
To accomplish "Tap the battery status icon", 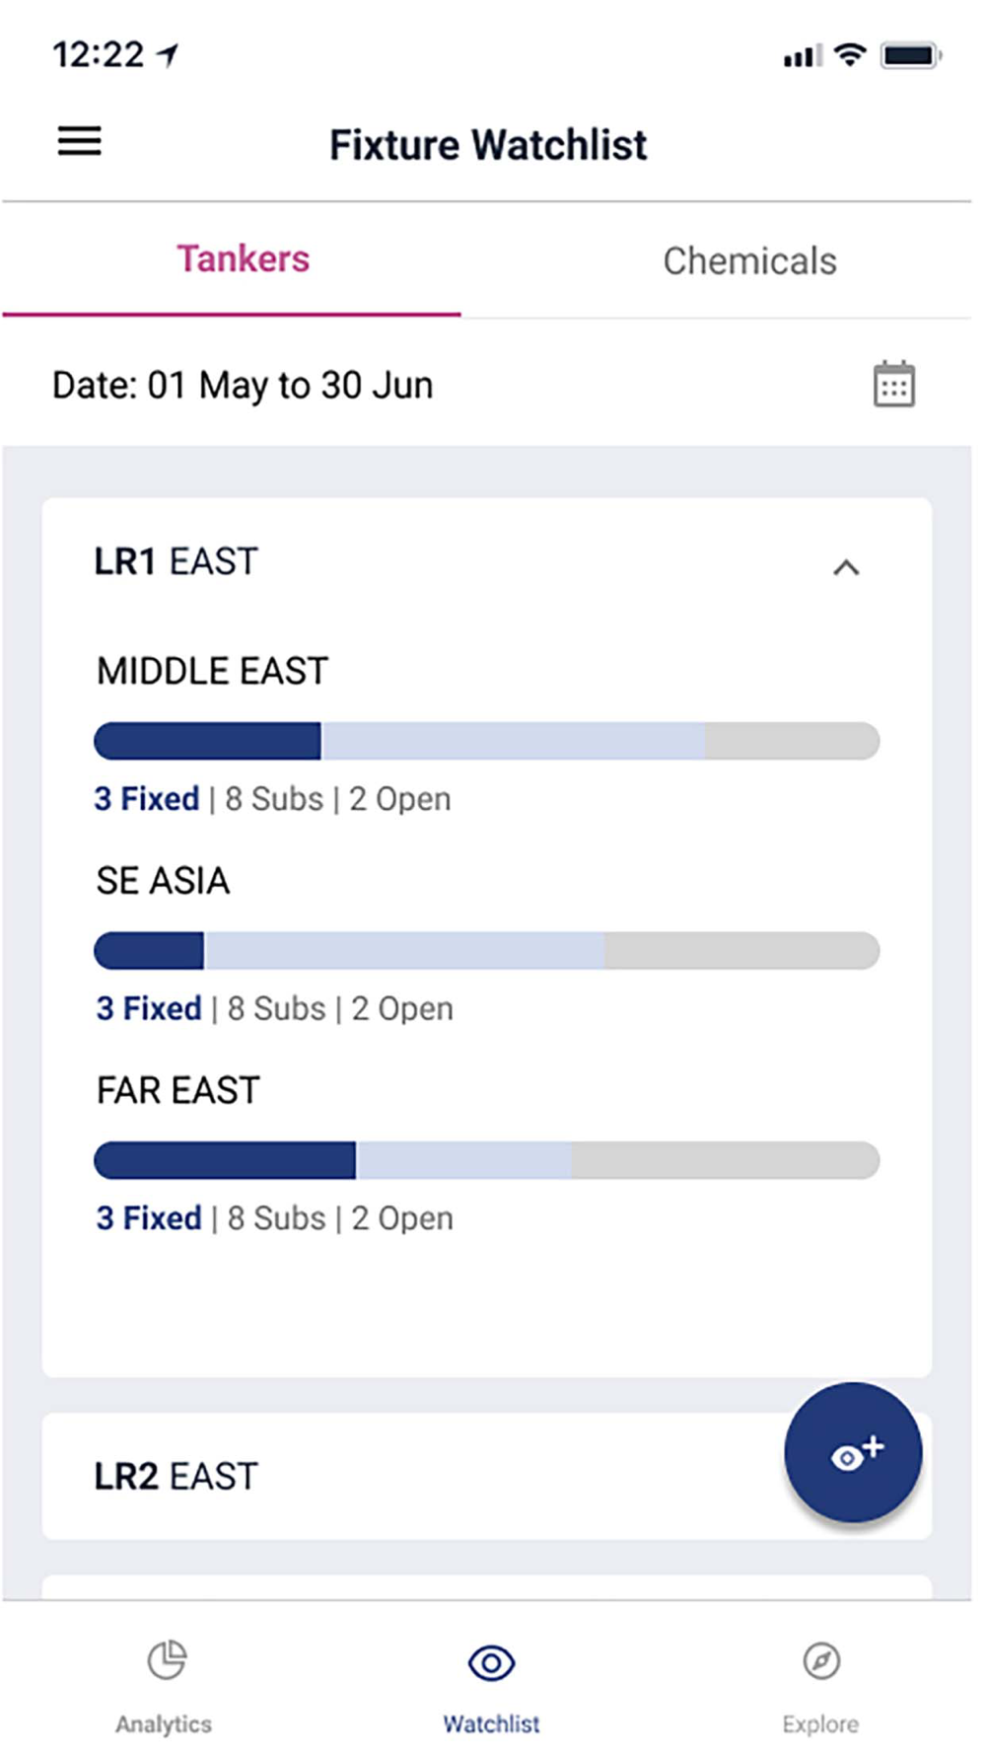I will click(x=910, y=55).
